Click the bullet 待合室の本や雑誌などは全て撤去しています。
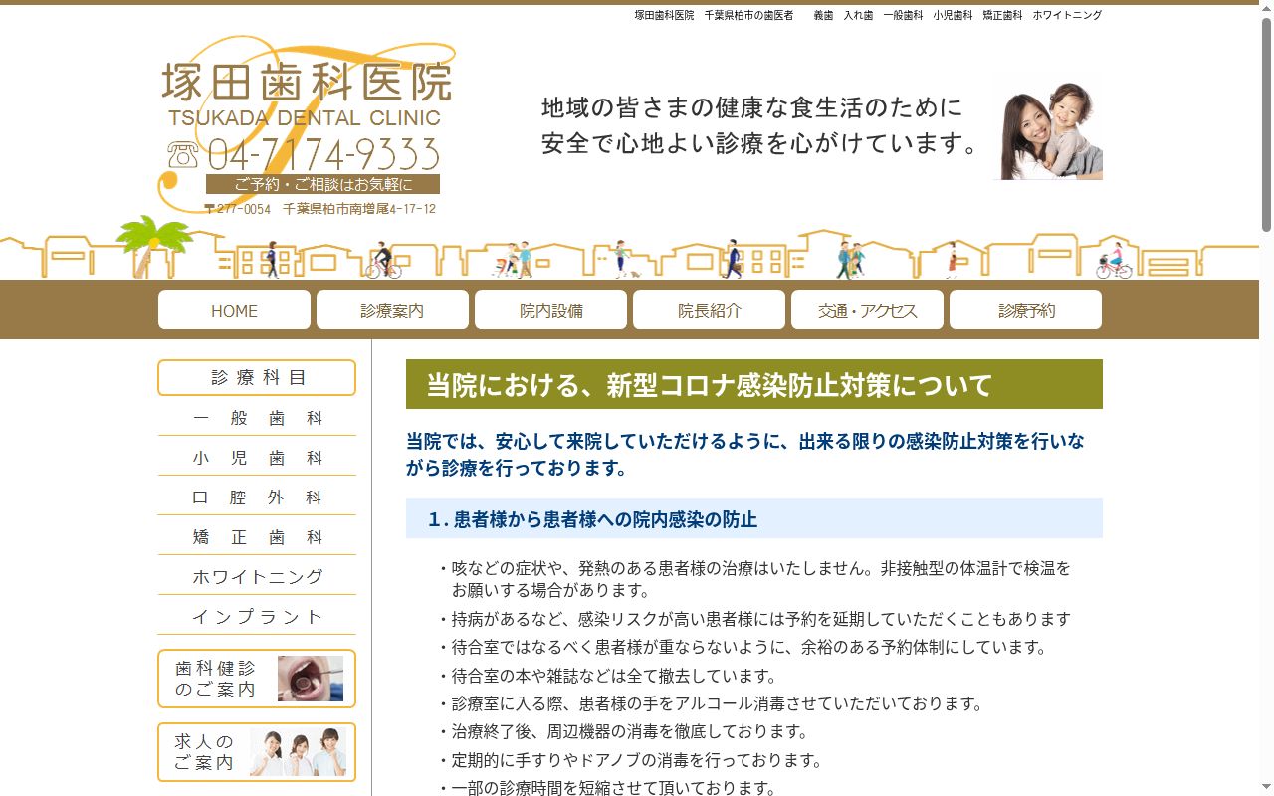1274x796 pixels. pos(607,676)
